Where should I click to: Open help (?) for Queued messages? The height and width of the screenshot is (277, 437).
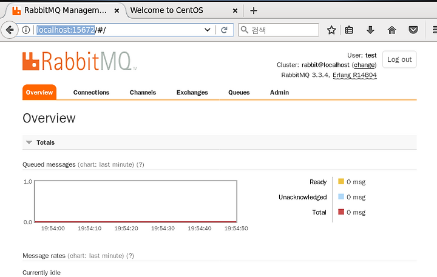click(140, 164)
